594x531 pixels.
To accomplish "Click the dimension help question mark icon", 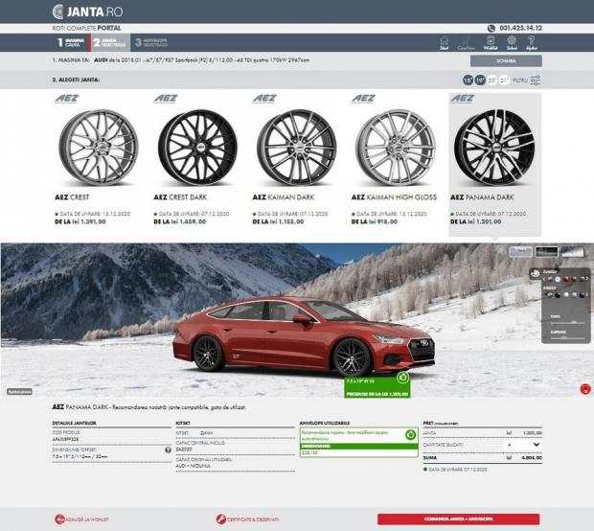I will 168,450.
